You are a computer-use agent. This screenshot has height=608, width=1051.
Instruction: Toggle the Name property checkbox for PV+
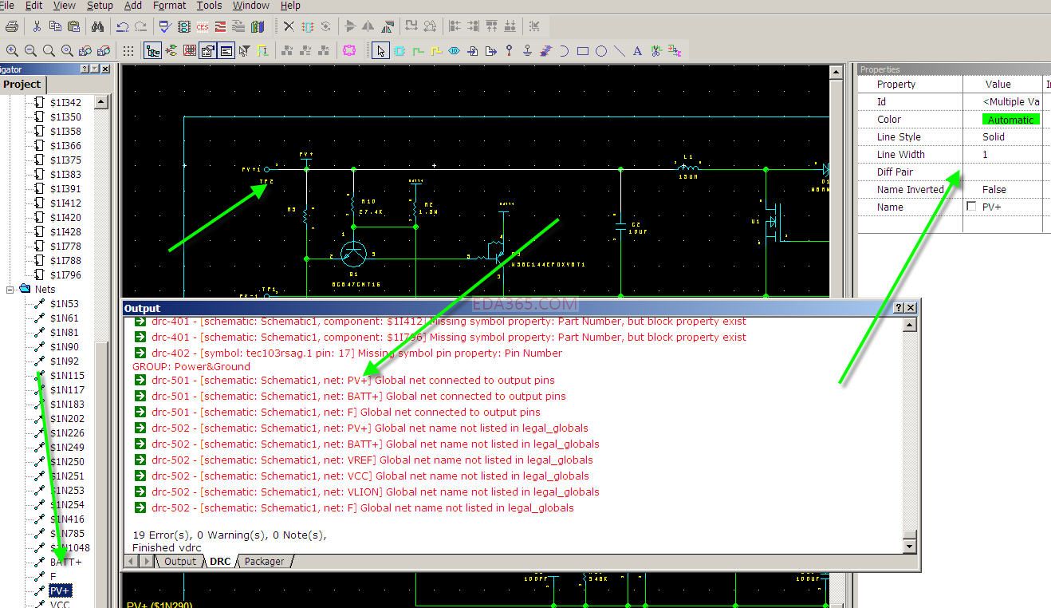pyautogui.click(x=970, y=207)
